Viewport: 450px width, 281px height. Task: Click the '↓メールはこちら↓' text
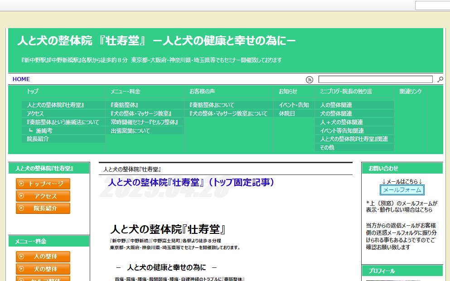pyautogui.click(x=402, y=182)
